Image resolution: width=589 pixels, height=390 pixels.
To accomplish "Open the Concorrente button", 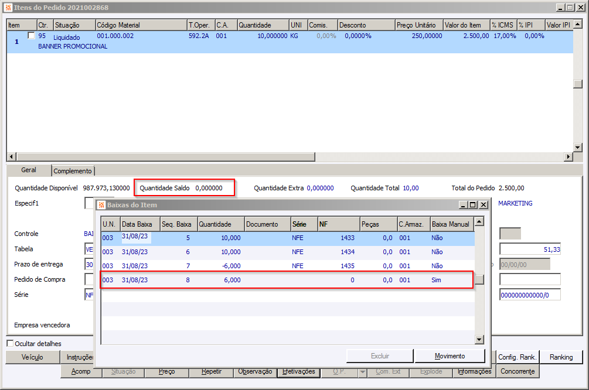I will [x=517, y=371].
